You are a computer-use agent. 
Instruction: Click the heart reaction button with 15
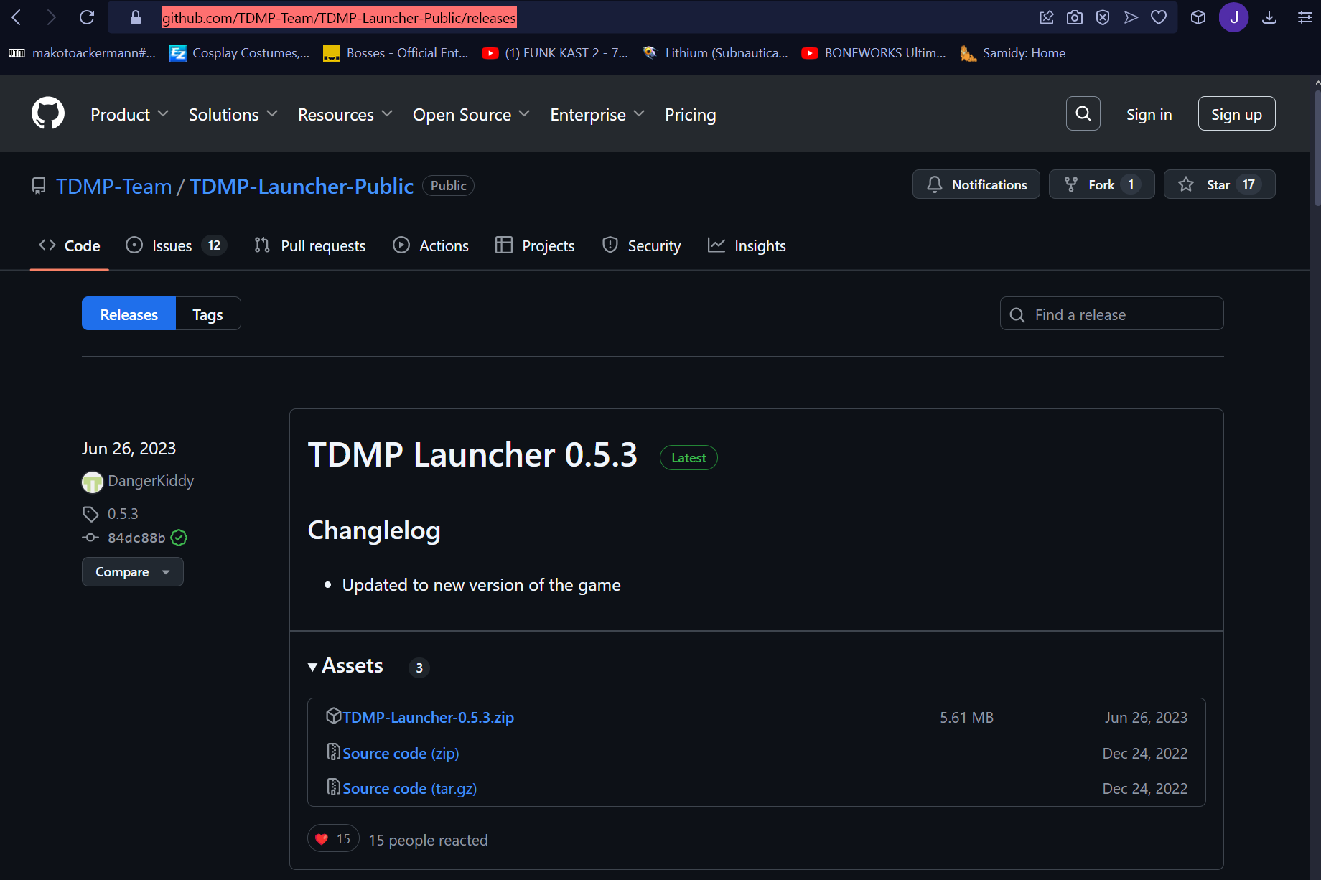(x=333, y=838)
